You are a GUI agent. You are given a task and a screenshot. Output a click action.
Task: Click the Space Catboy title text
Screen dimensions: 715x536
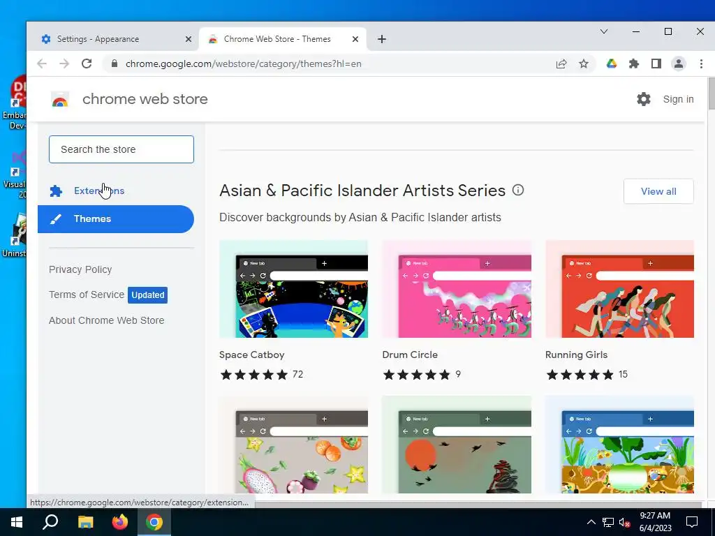251,355
